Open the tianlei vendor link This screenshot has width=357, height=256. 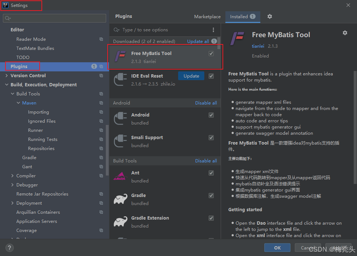[x=258, y=46]
